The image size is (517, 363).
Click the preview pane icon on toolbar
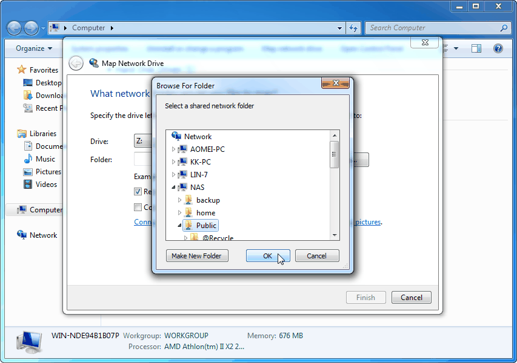[x=476, y=48]
